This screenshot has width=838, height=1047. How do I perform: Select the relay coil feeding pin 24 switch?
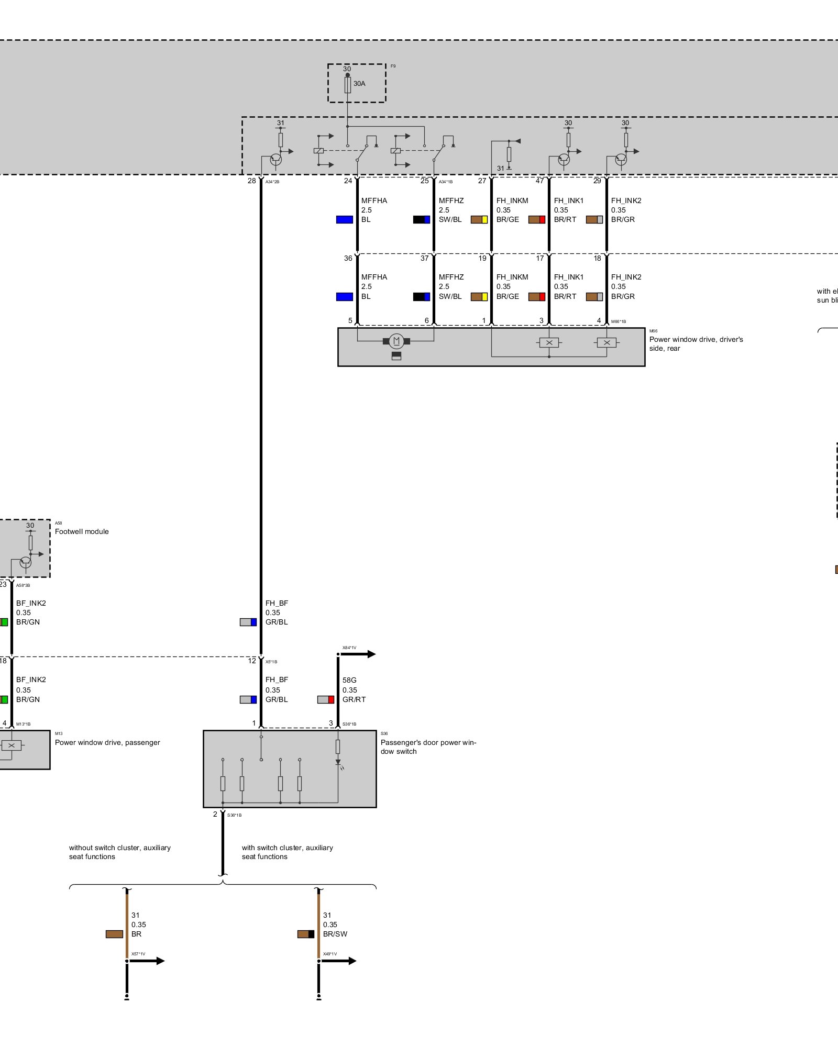tap(318, 151)
